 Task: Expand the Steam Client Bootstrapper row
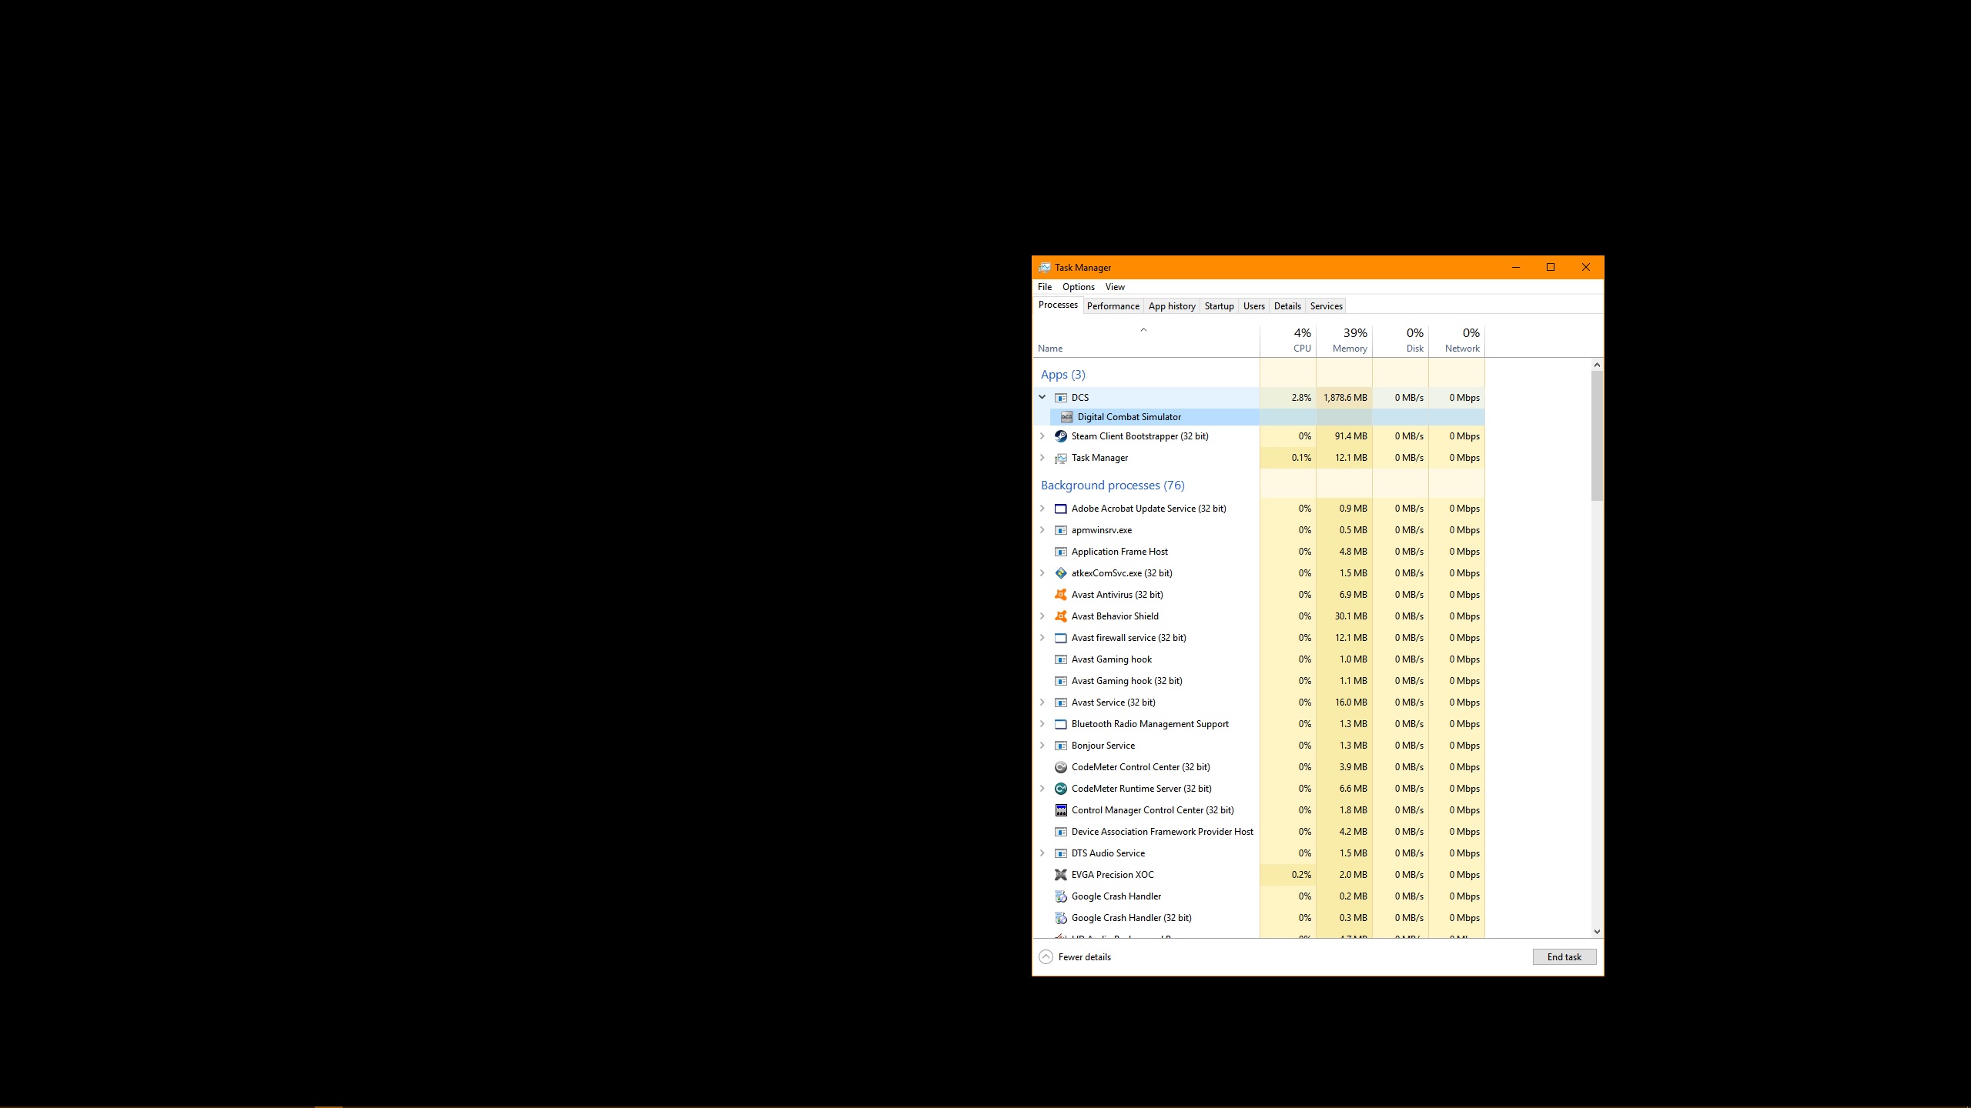click(x=1042, y=436)
